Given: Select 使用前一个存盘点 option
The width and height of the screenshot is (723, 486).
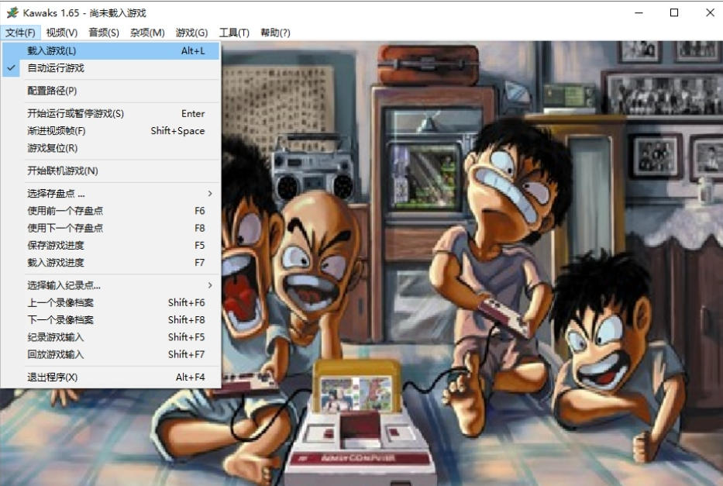Looking at the screenshot, I should (111, 211).
